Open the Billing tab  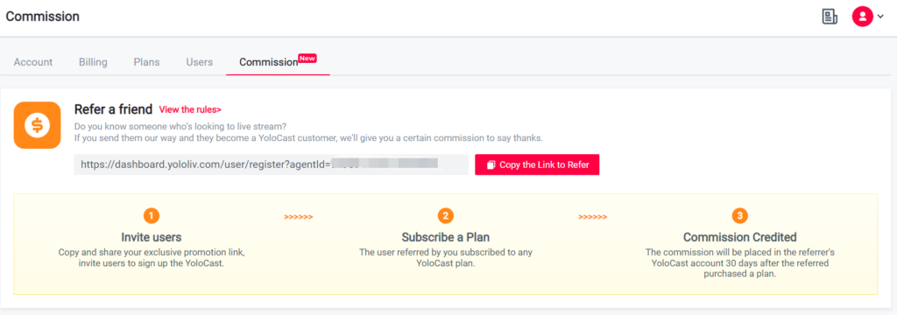pos(93,62)
